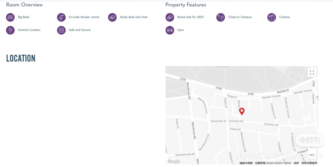The height and width of the screenshot is (167, 333).
Task: Open the map Terms link (条款)
Action: [x=296, y=163]
